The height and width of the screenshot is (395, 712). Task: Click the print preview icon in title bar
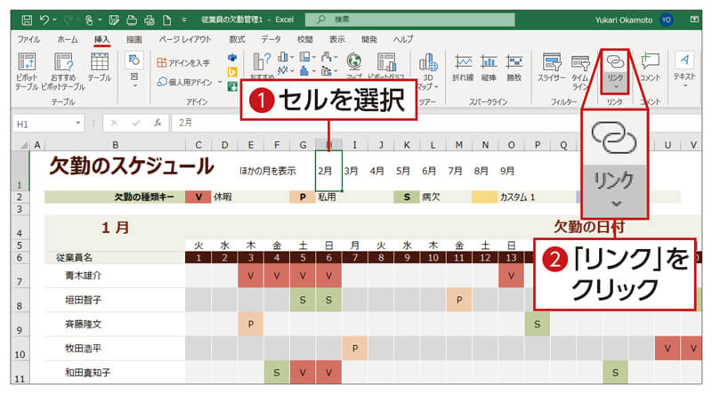[x=150, y=20]
